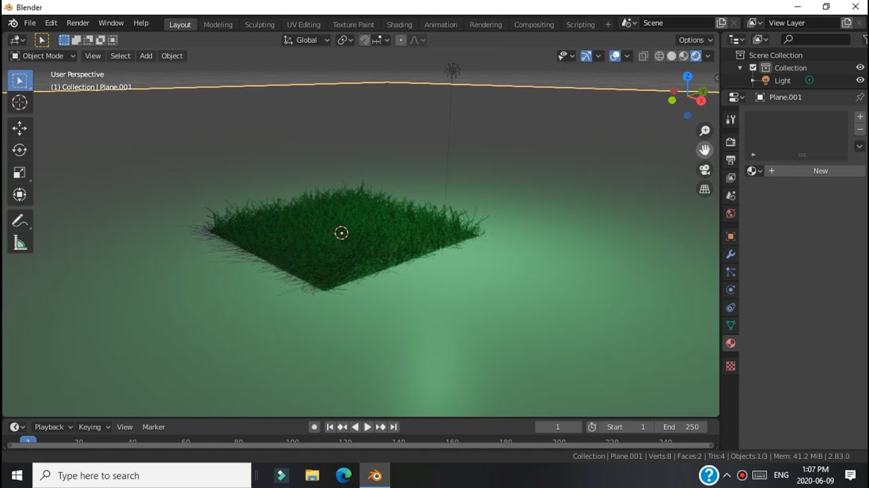Select the Transform tool
This screenshot has height=488, width=869.
pos(20,195)
